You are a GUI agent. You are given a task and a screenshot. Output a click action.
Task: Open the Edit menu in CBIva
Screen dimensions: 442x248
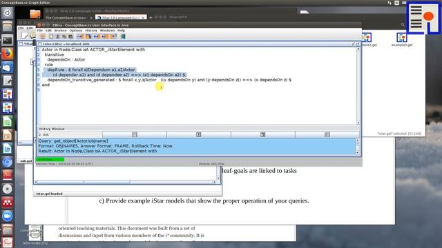[48, 30]
